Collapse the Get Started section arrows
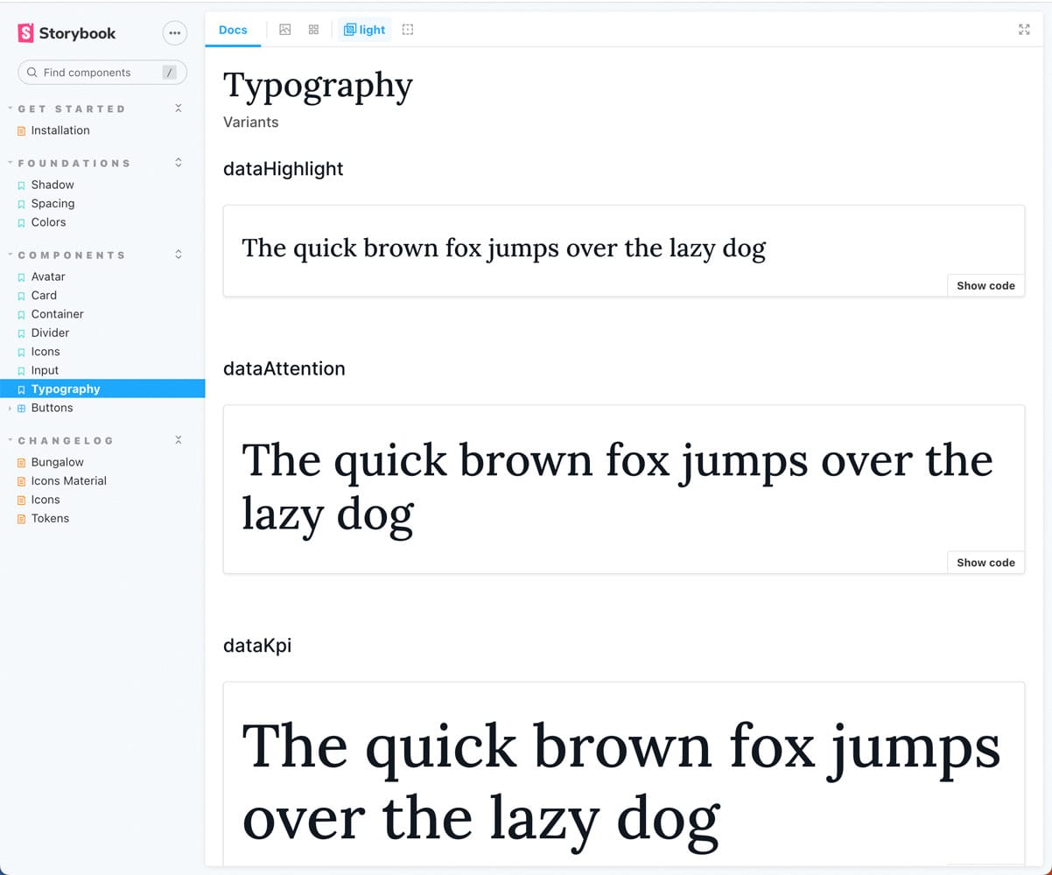Image resolution: width=1052 pixels, height=875 pixels. tap(179, 108)
